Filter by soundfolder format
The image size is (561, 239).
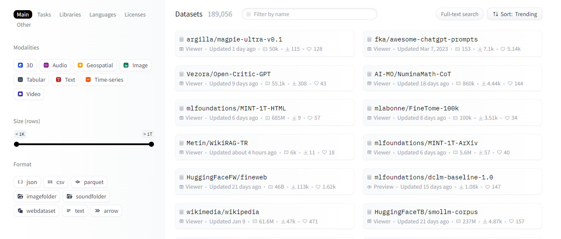point(87,196)
